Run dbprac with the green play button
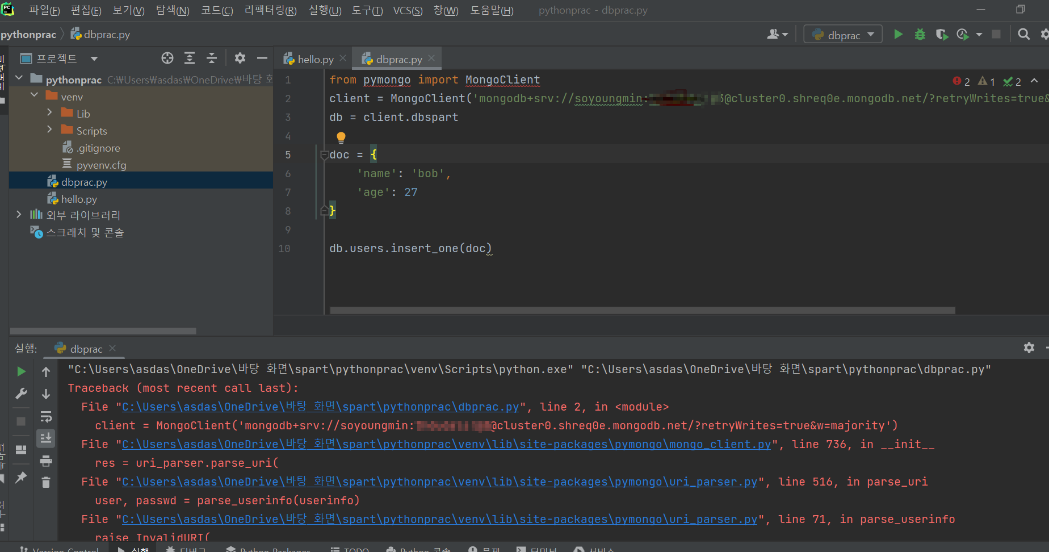The width and height of the screenshot is (1049, 552). (898, 35)
